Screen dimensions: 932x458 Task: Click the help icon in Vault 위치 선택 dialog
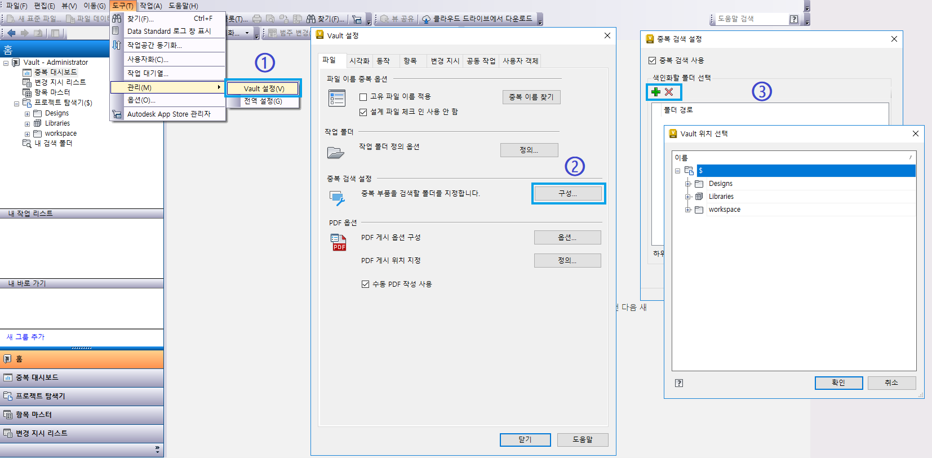[679, 383]
